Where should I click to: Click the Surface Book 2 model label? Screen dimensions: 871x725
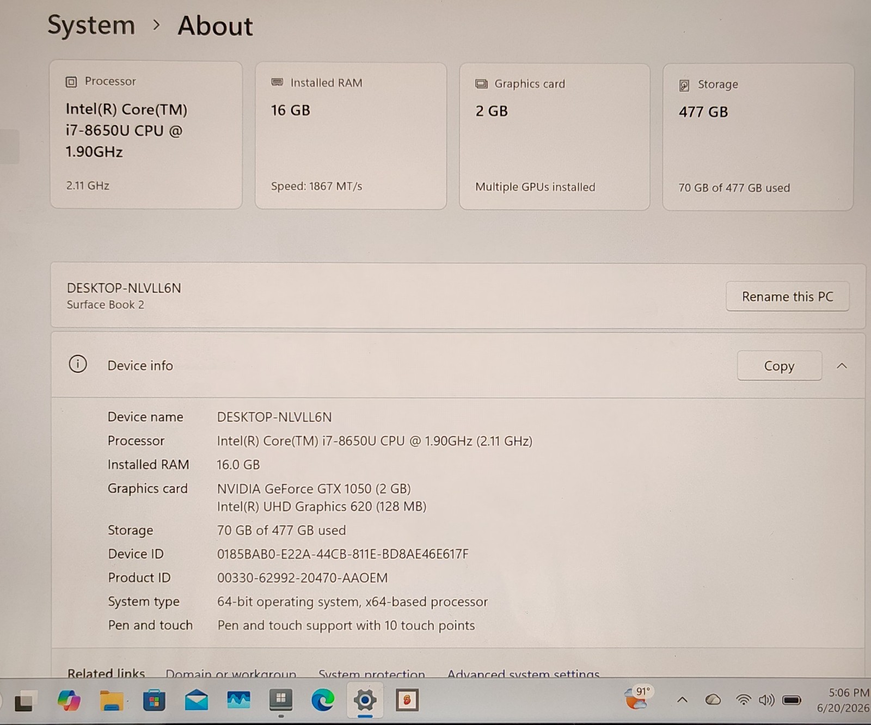pos(106,305)
